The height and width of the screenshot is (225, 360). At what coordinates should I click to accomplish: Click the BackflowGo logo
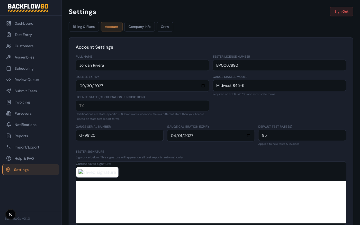28,8
